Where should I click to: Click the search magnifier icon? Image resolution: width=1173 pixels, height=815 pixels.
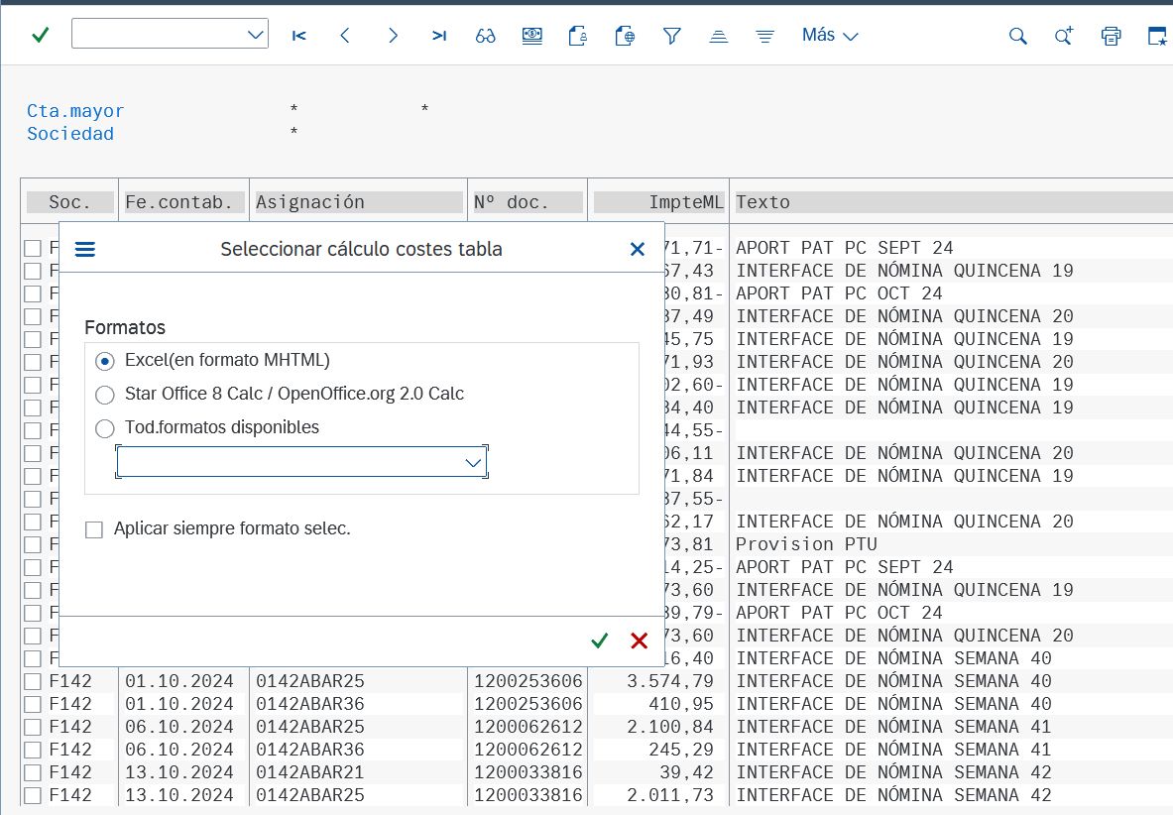pos(1017,36)
